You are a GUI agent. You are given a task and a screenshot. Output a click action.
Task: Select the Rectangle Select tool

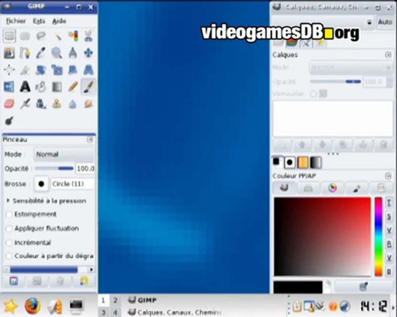(x=10, y=36)
